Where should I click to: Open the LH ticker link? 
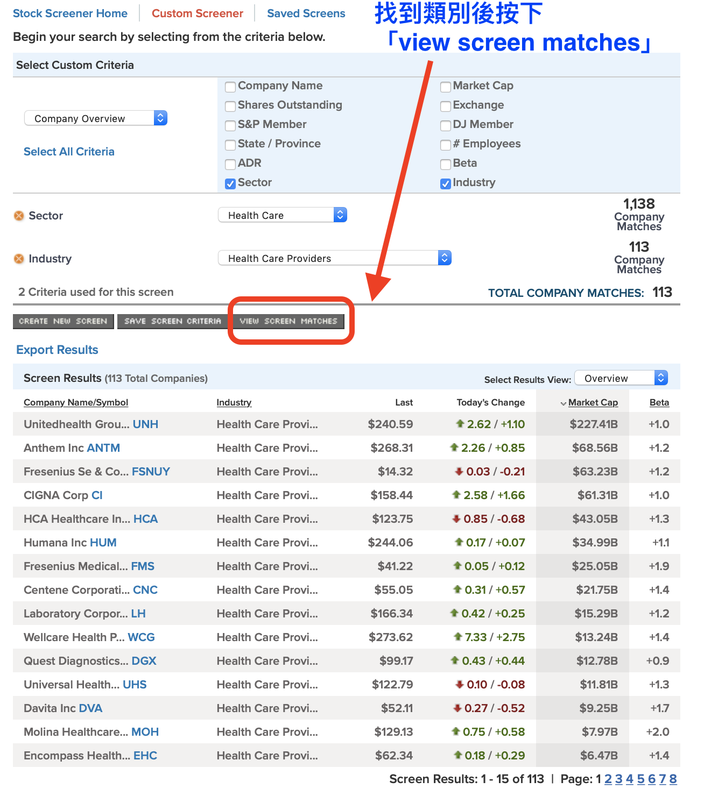click(138, 614)
